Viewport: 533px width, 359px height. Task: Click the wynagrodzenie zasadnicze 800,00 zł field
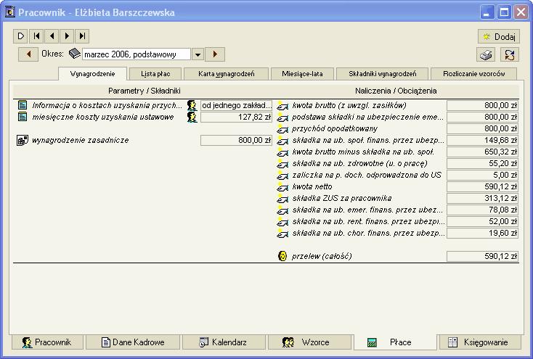pos(236,140)
